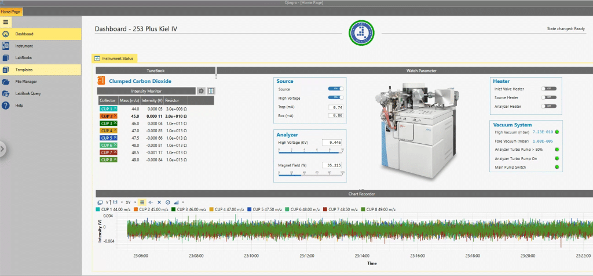Viewport: 593px width, 276px height.
Task: Toggle the Inlet Valve Heater switch
Action: [549, 89]
